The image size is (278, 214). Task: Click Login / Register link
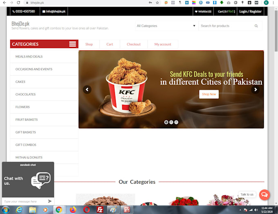[250, 11]
